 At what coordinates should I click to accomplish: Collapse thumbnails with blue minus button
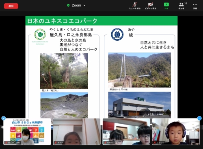(199, 118)
